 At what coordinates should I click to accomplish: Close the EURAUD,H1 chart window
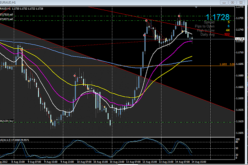point(241,2)
